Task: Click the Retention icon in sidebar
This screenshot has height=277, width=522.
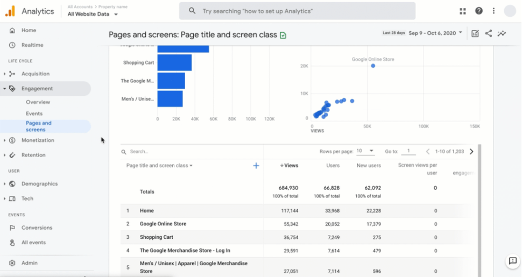Action: tap(12, 155)
